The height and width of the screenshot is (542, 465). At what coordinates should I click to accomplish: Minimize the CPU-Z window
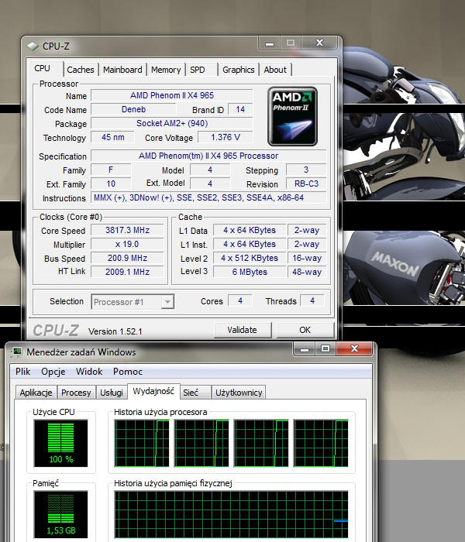pos(270,43)
